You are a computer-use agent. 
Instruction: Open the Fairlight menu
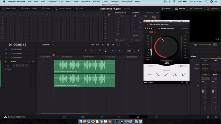pyautogui.click(x=114, y=1)
